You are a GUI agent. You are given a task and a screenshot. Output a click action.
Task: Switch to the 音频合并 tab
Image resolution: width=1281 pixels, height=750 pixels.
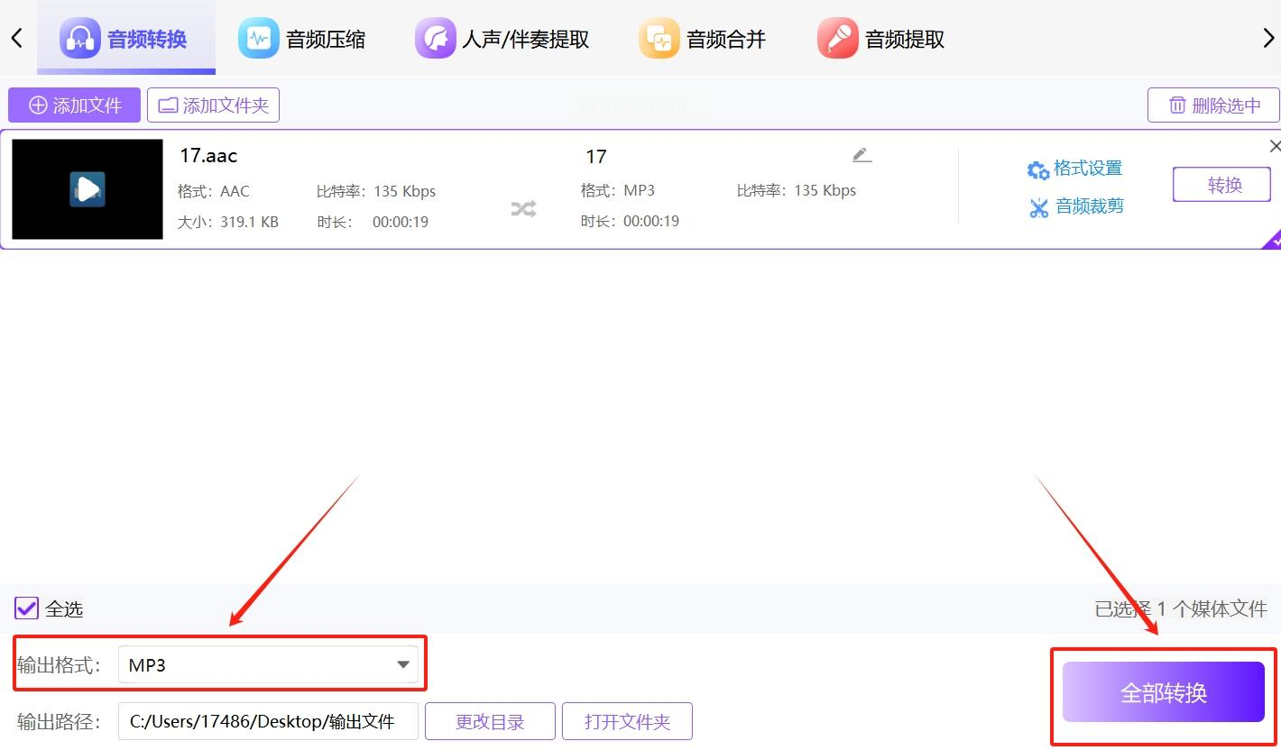[703, 39]
